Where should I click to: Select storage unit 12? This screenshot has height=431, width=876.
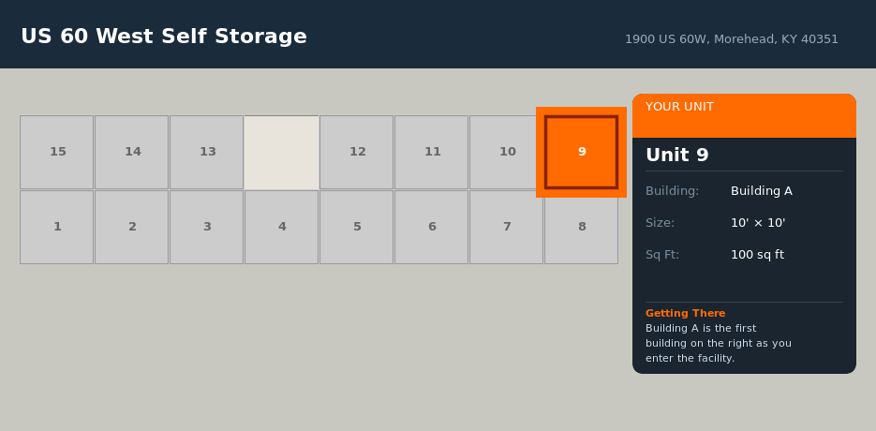[357, 152]
